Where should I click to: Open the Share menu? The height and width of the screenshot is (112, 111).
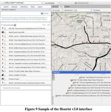(x=33, y=7)
